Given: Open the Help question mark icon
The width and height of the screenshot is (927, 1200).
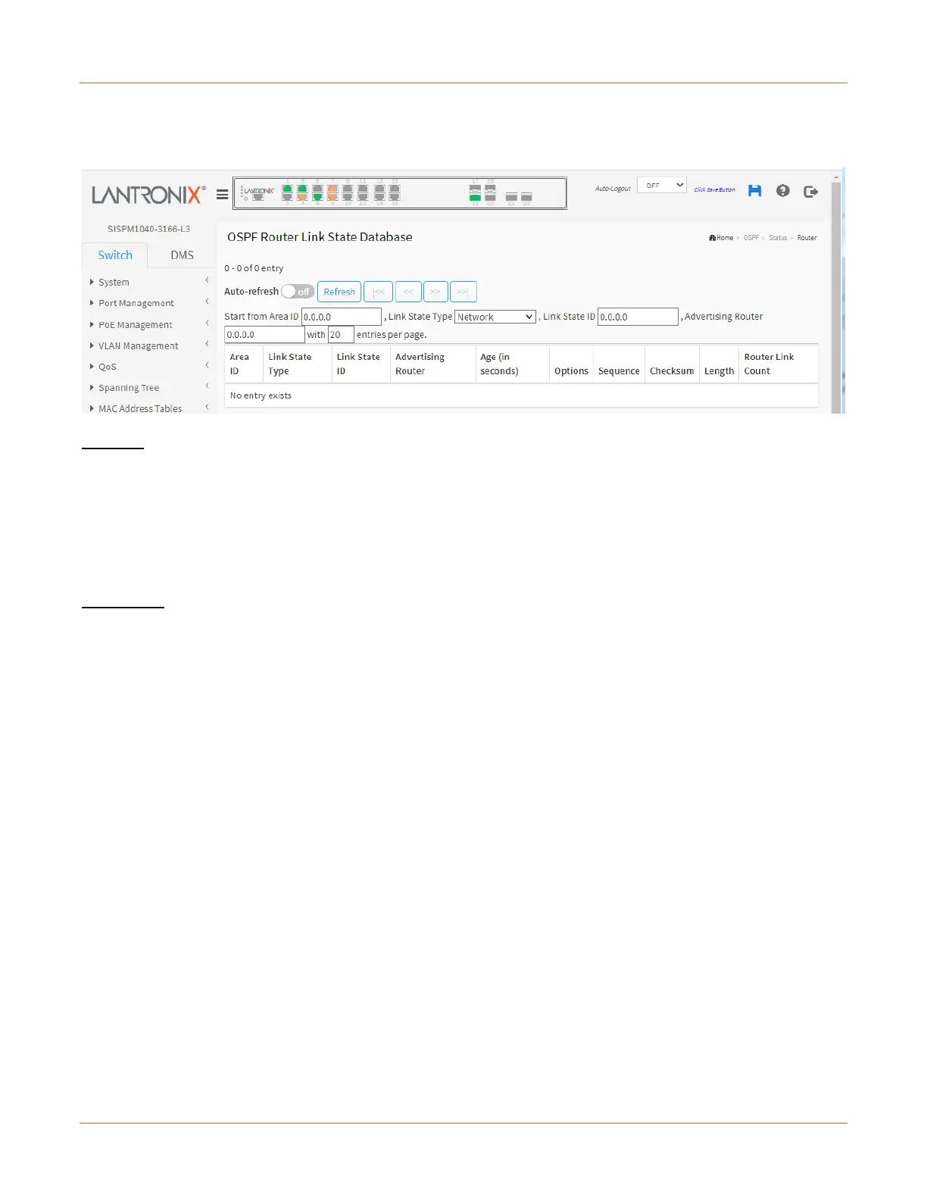Looking at the screenshot, I should click(783, 191).
